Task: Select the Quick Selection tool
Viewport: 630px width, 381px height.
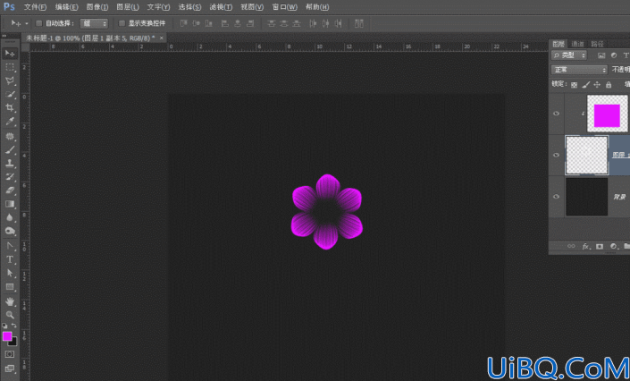Action: tap(10, 95)
